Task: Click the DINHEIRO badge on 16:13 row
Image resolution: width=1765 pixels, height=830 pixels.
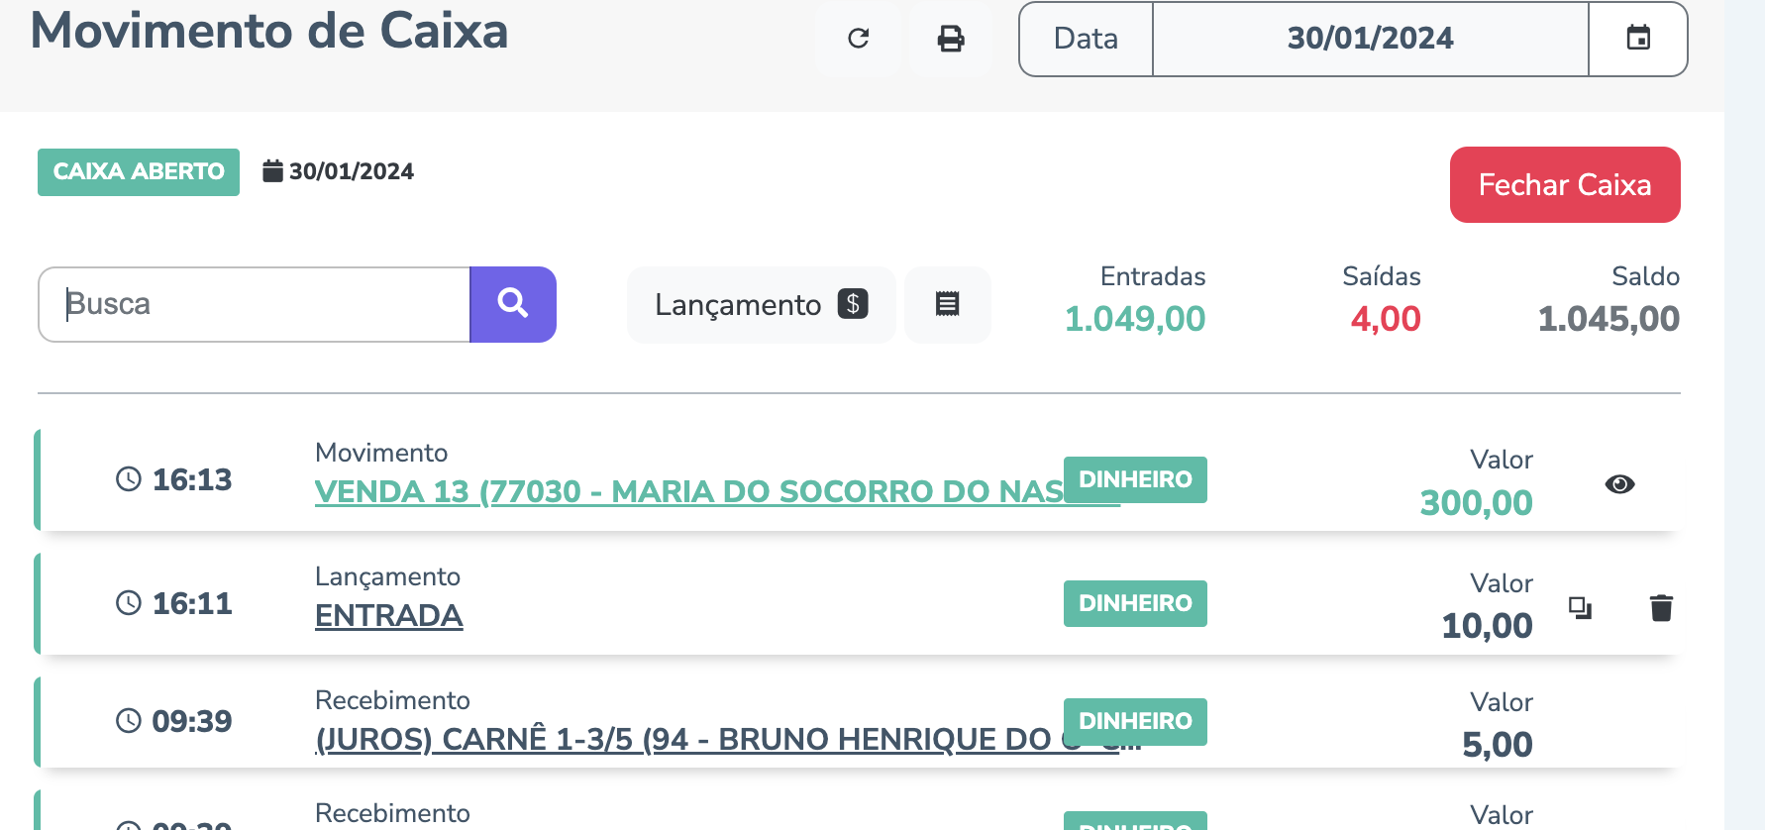Action: pos(1135,479)
